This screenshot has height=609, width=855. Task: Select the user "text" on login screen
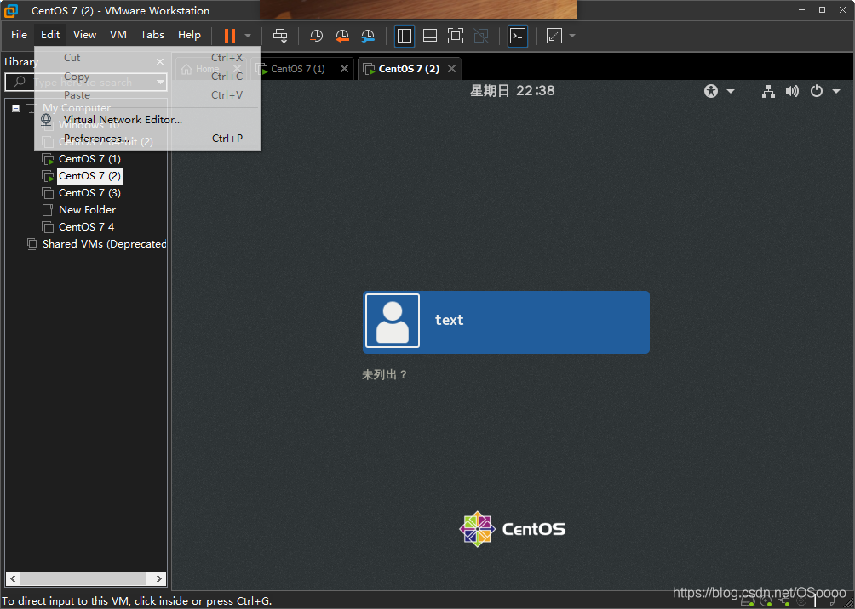[x=506, y=322]
